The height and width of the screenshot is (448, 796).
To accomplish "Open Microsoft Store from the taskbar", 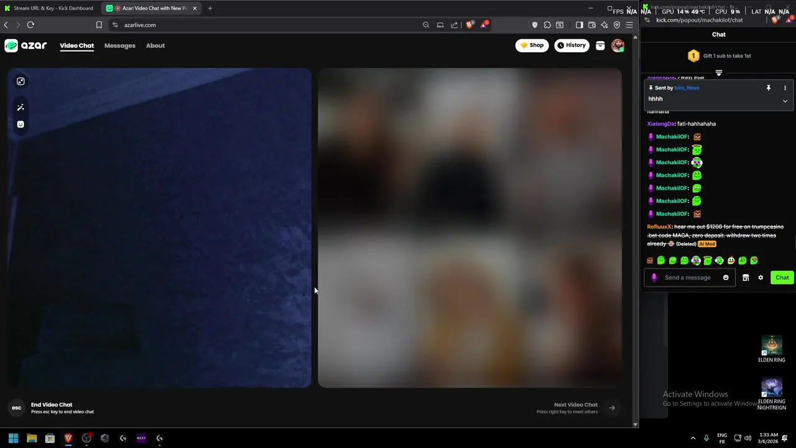I will [x=50, y=438].
